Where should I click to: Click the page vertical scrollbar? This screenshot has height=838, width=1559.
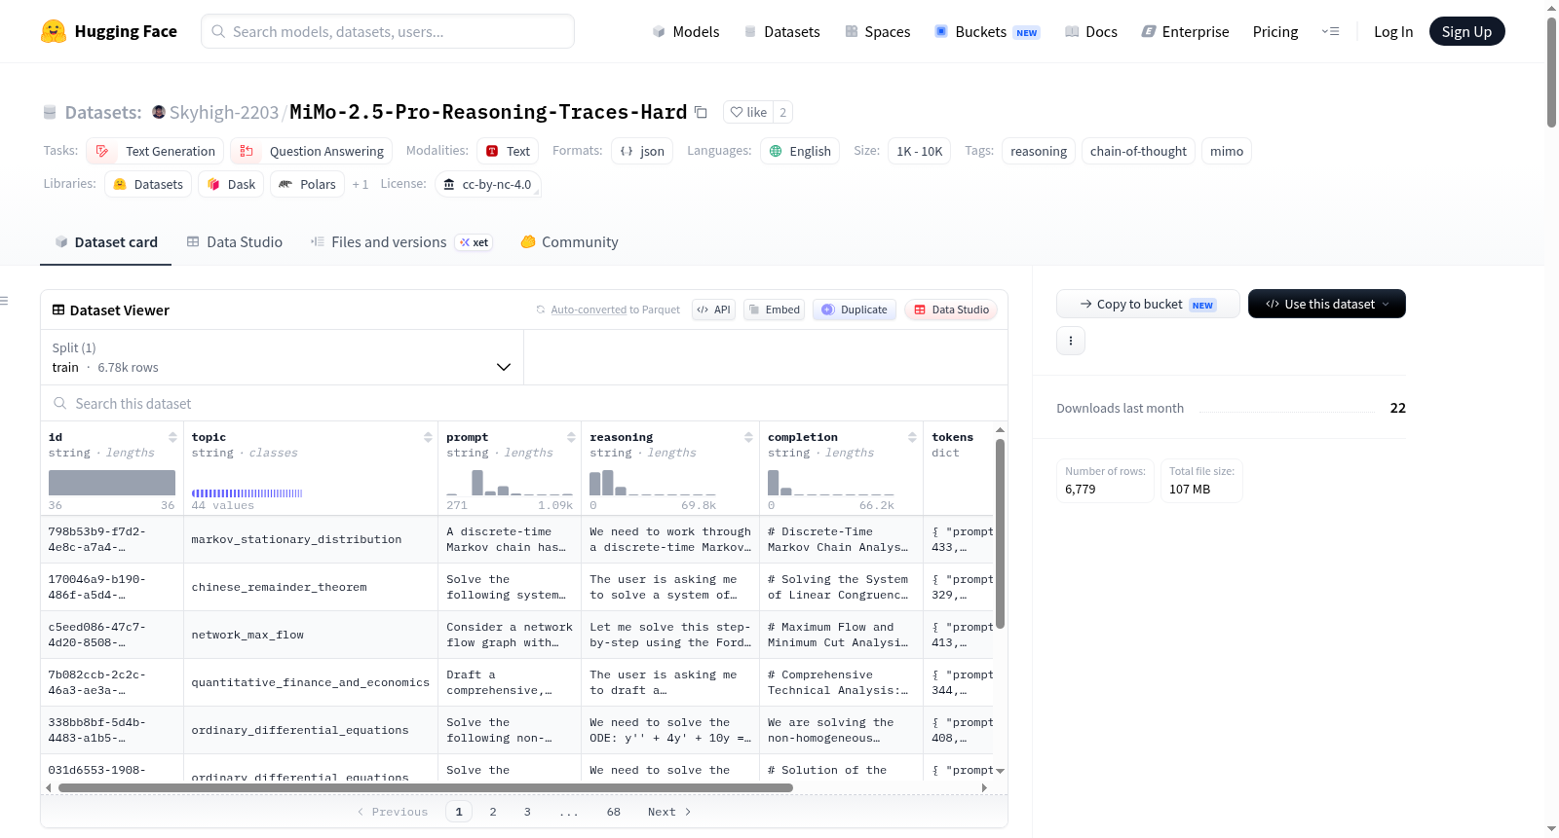coord(1551,71)
